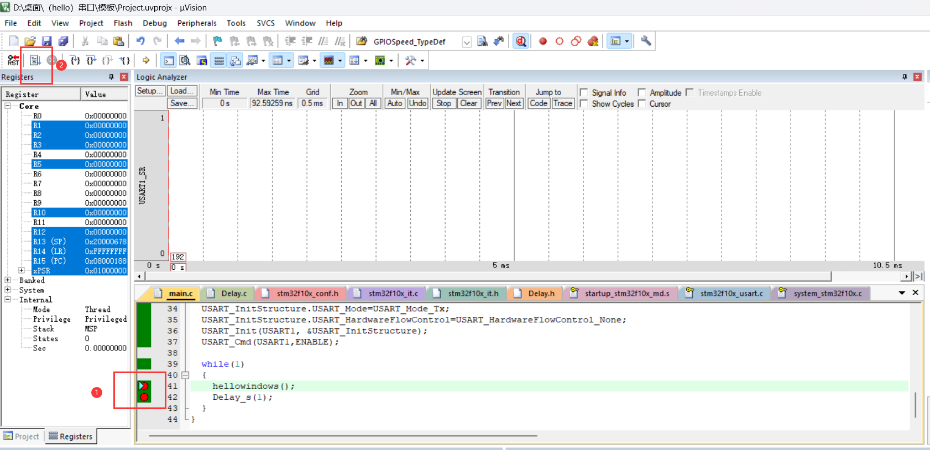
Task: Indent selected lines icon
Action: [x=290, y=41]
